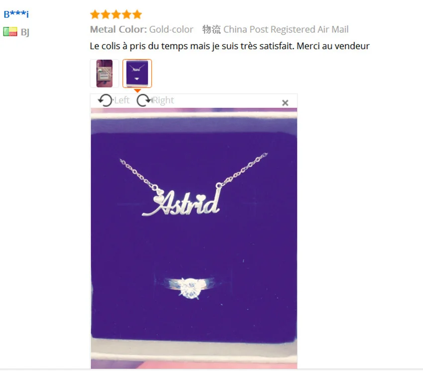The width and height of the screenshot is (423, 371).
Task: Select the "Right" rotate label
Action: pos(163,100)
